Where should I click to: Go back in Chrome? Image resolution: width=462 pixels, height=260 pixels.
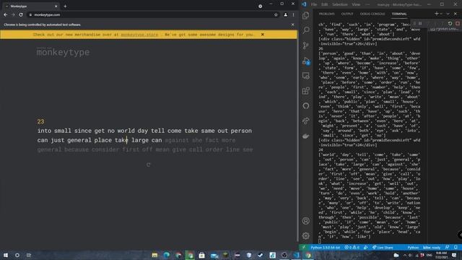point(6,14)
